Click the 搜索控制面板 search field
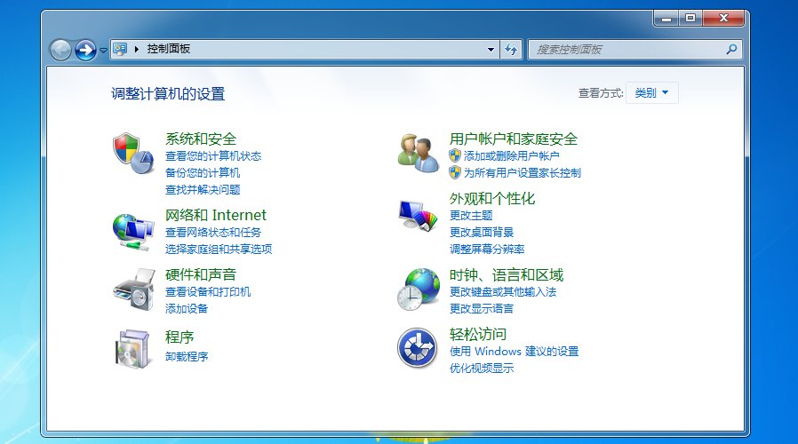Screen dimensions: 798x444 [634, 50]
